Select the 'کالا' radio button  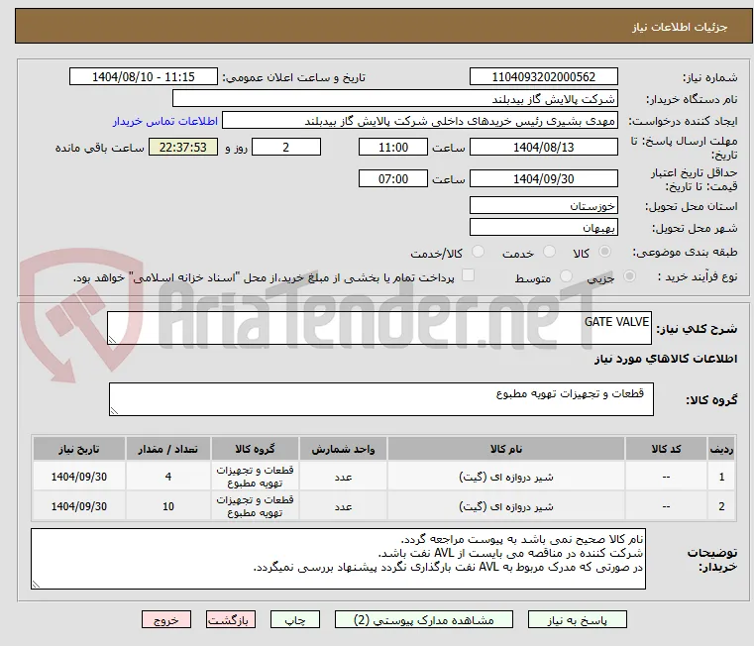pos(605,252)
